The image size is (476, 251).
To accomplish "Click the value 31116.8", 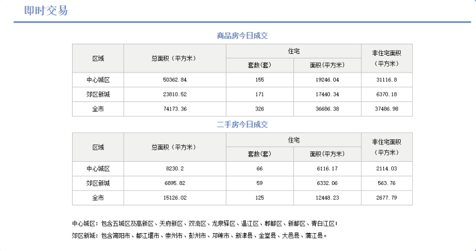I will pyautogui.click(x=387, y=80).
